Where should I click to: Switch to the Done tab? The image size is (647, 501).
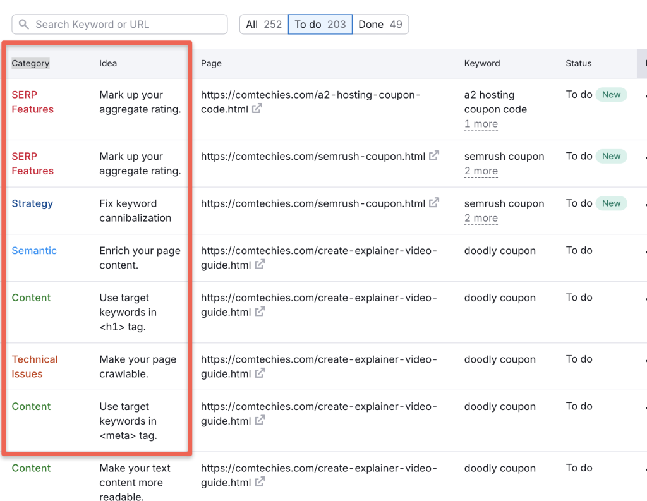381,24
